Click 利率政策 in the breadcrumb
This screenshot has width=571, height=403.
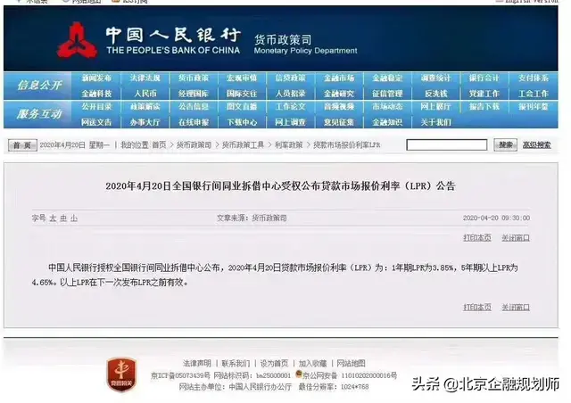click(289, 145)
